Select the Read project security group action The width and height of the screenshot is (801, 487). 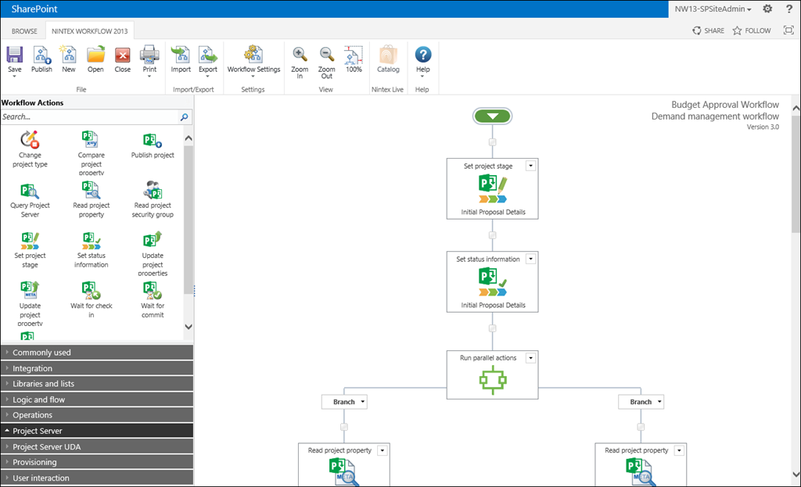tap(153, 199)
